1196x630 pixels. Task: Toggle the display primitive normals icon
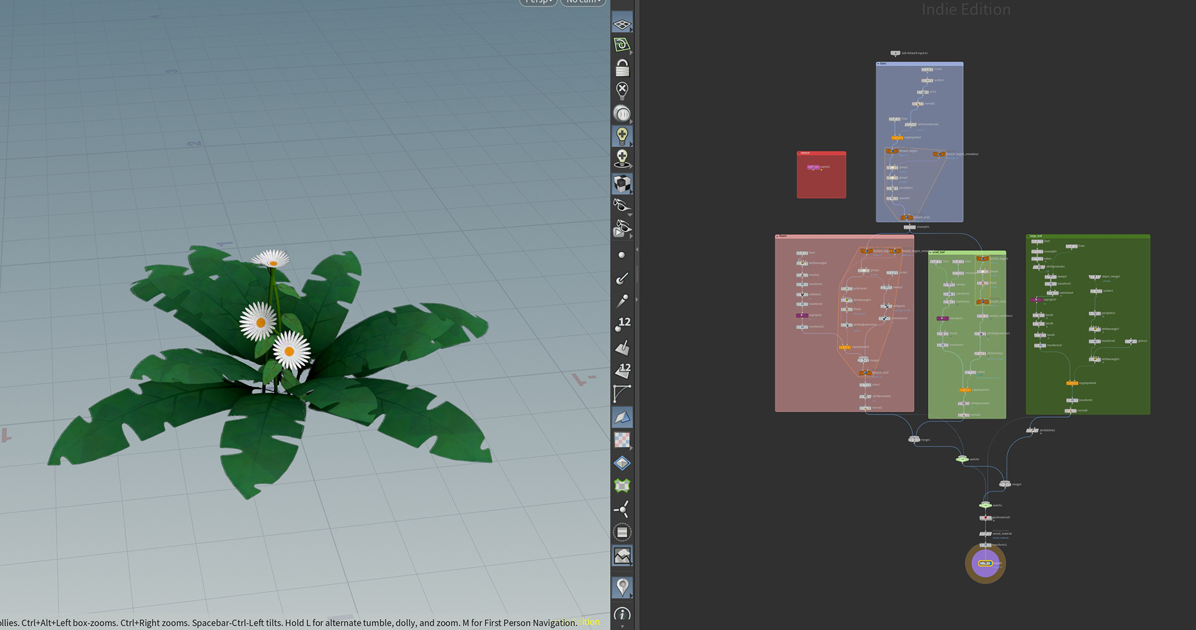pyautogui.click(x=622, y=347)
